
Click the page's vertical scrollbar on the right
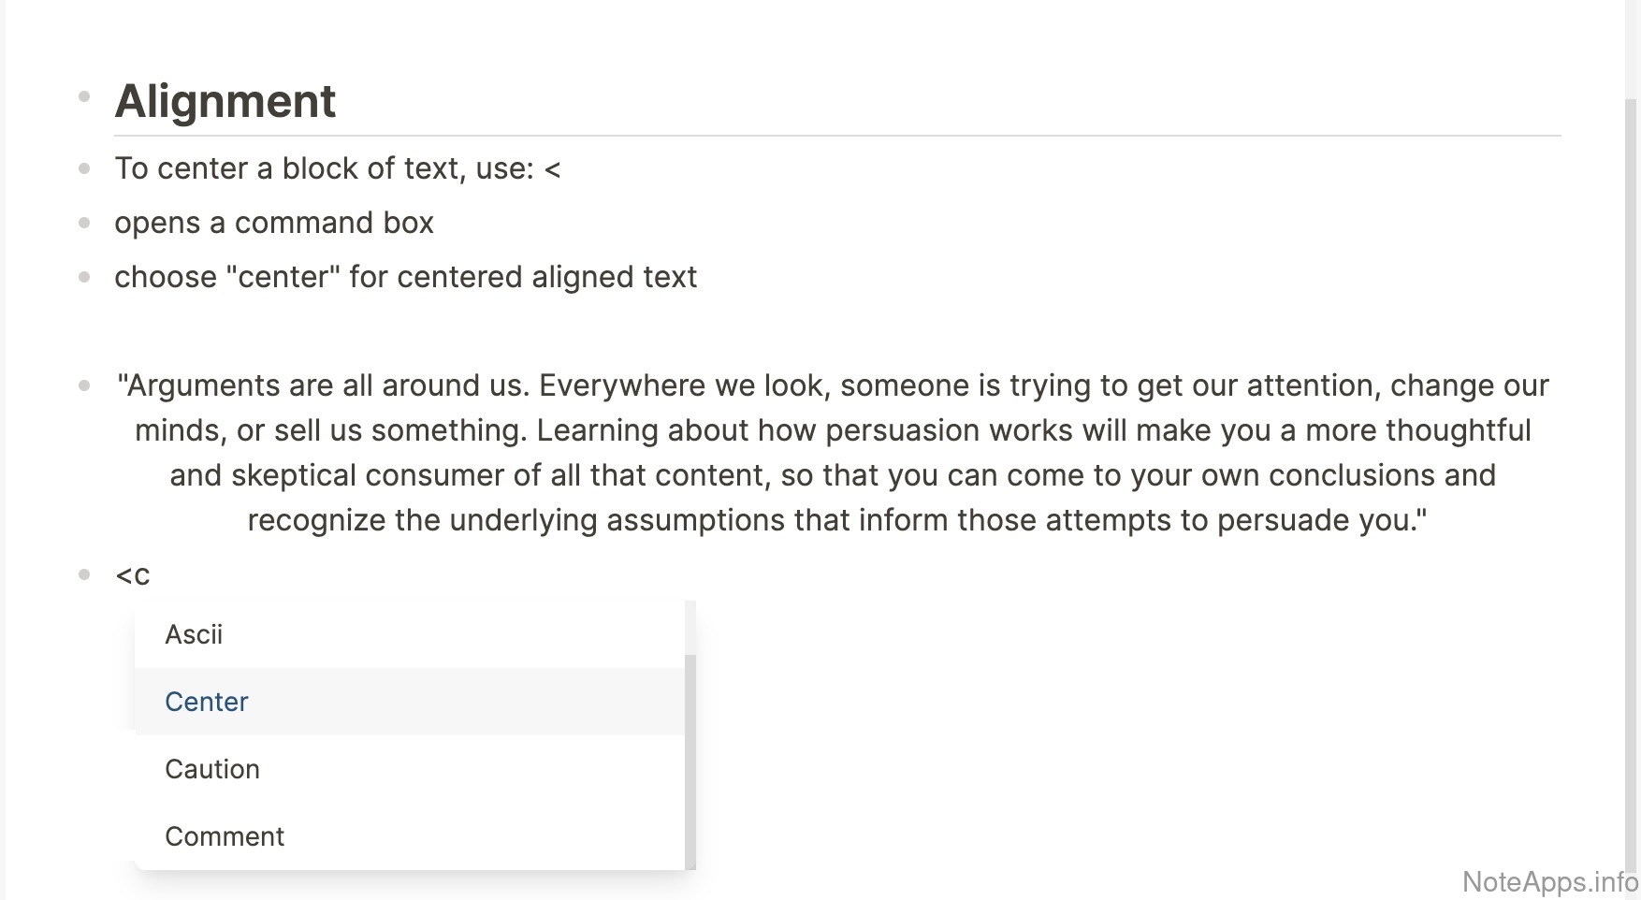(x=1631, y=468)
